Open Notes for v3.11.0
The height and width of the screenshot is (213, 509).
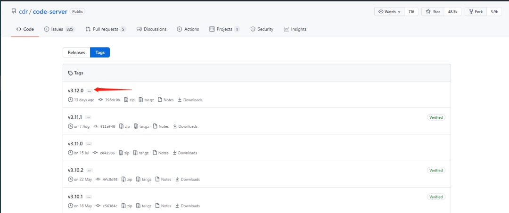pos(160,153)
